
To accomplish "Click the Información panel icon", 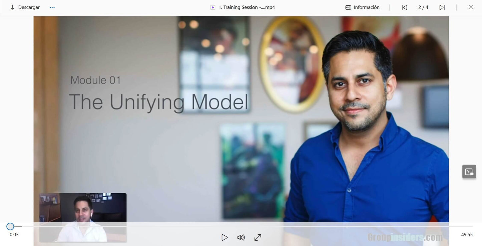I will point(348,7).
